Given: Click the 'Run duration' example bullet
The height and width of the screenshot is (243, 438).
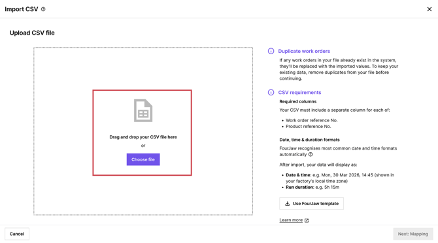Looking at the screenshot, I should 312,187.
